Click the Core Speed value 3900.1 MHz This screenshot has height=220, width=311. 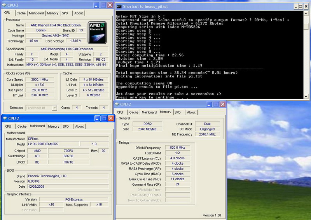point(40,79)
